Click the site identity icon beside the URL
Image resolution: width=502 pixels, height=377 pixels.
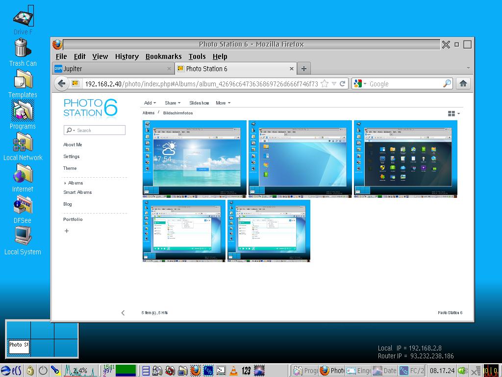pyautogui.click(x=75, y=83)
